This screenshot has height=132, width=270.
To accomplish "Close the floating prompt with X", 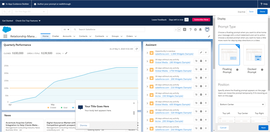I will (x=134, y=103).
